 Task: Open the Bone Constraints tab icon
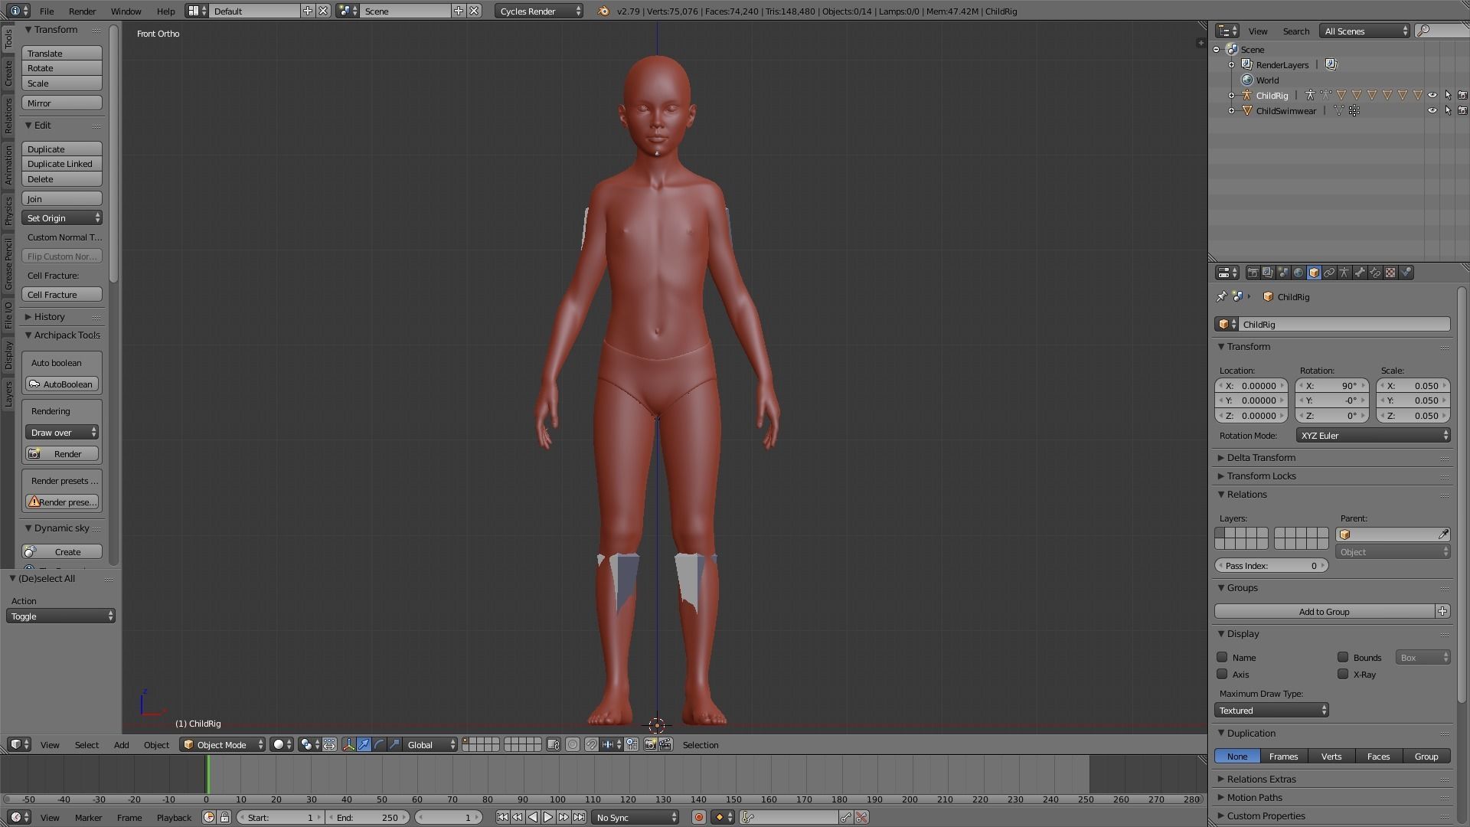[x=1375, y=273]
